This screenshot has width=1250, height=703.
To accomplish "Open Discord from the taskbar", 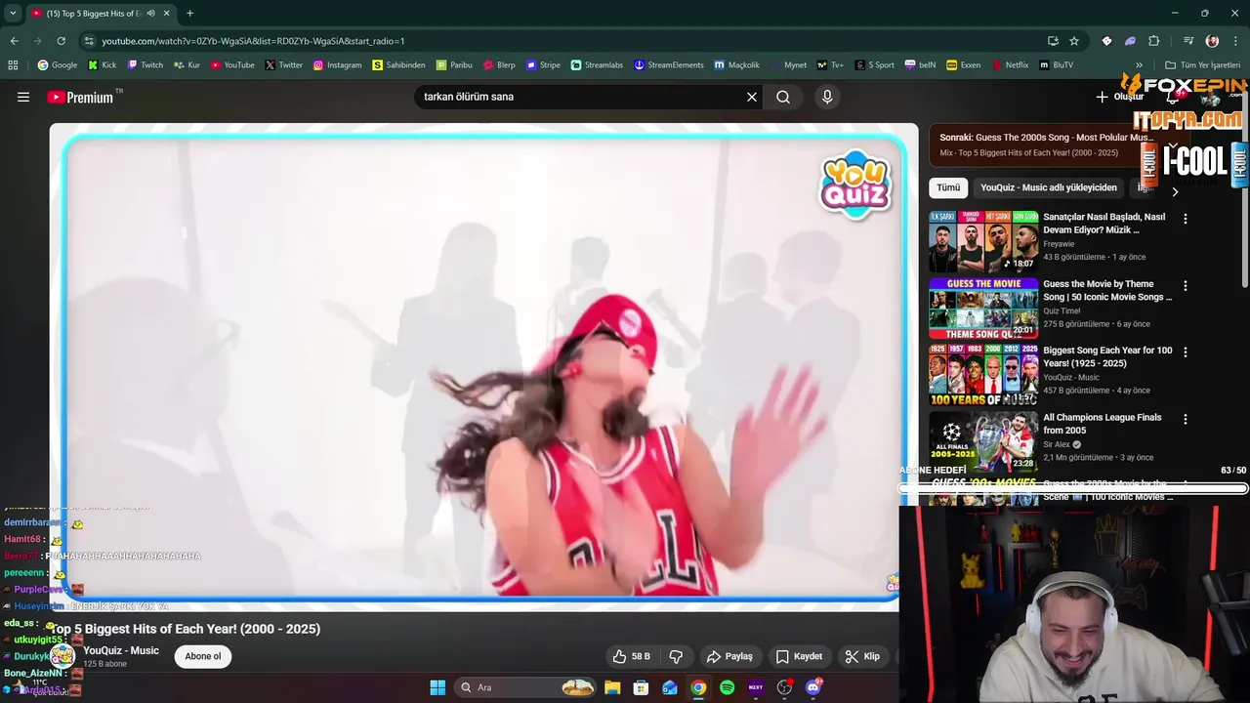I will point(813,687).
